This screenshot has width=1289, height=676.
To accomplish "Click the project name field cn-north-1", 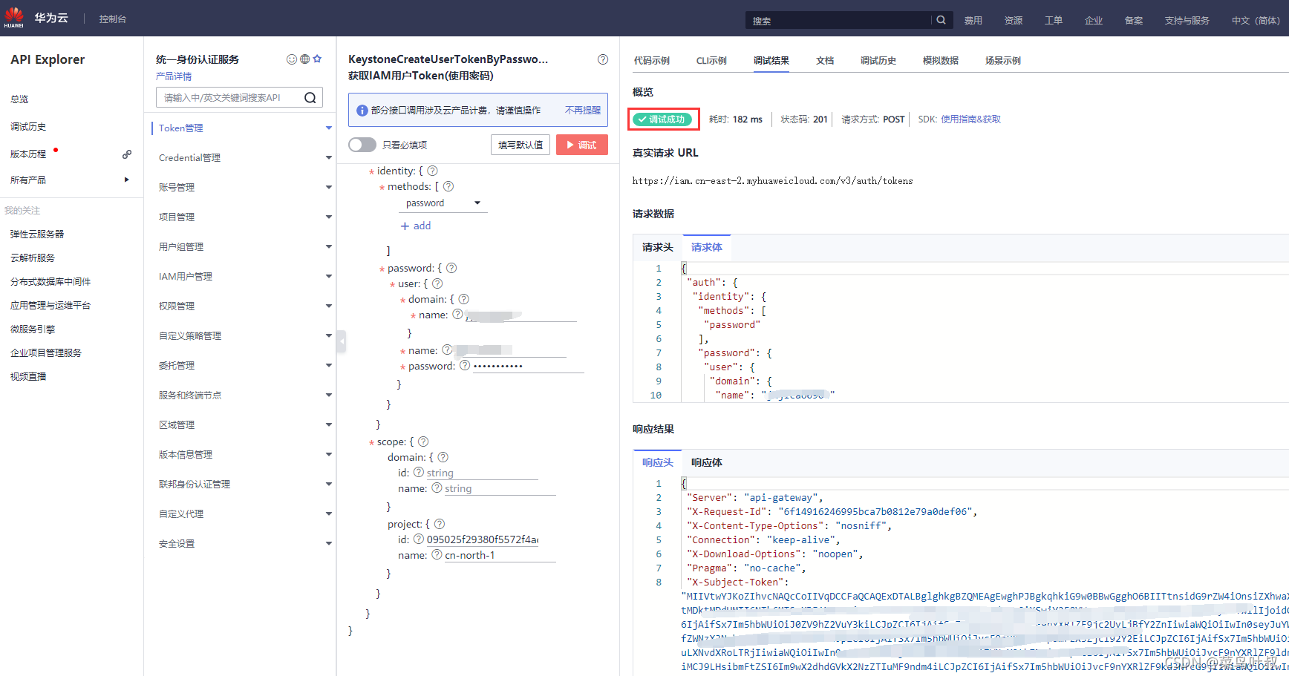I will point(500,555).
